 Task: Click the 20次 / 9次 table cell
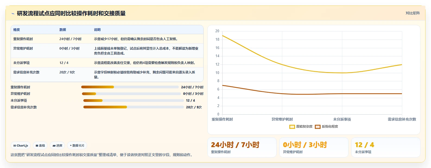pos(67,72)
